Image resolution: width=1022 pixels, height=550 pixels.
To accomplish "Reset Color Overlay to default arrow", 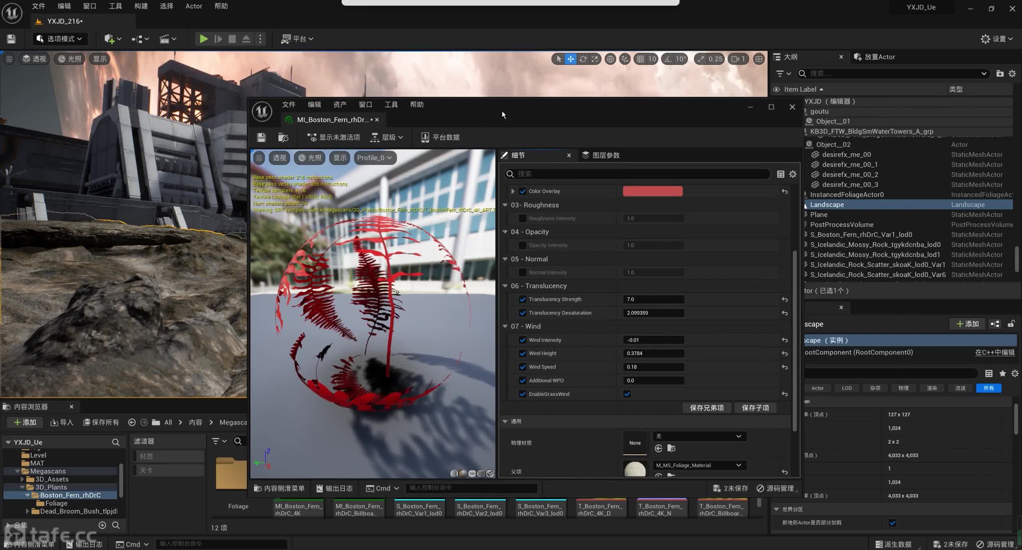I will [x=784, y=192].
